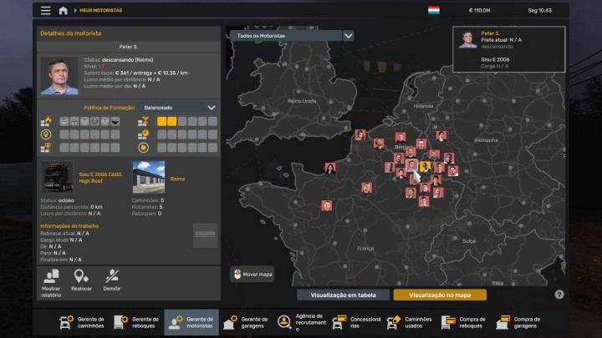Screen dimensions: 602x338
Task: Open the Reims garage link
Action: [x=177, y=179]
